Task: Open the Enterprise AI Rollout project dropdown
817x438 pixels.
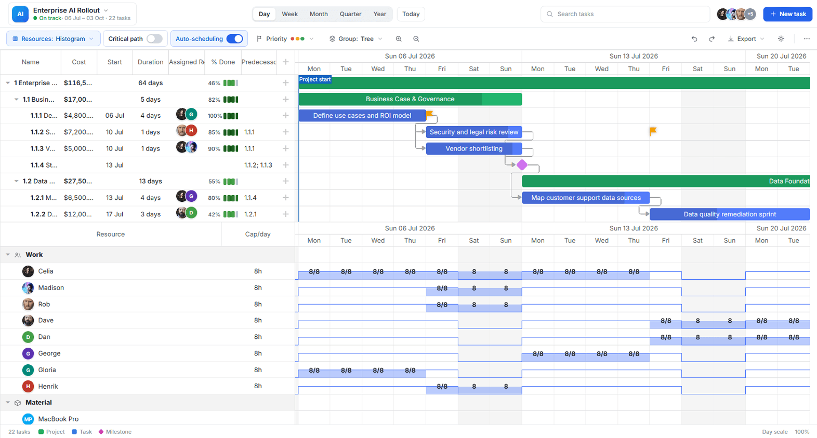Action: click(x=106, y=10)
